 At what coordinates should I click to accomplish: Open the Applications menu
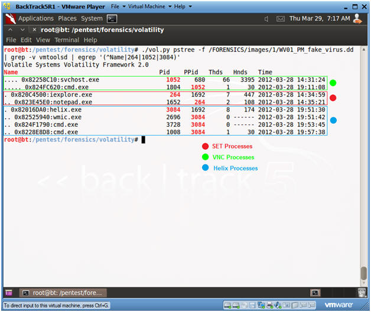(x=36, y=18)
